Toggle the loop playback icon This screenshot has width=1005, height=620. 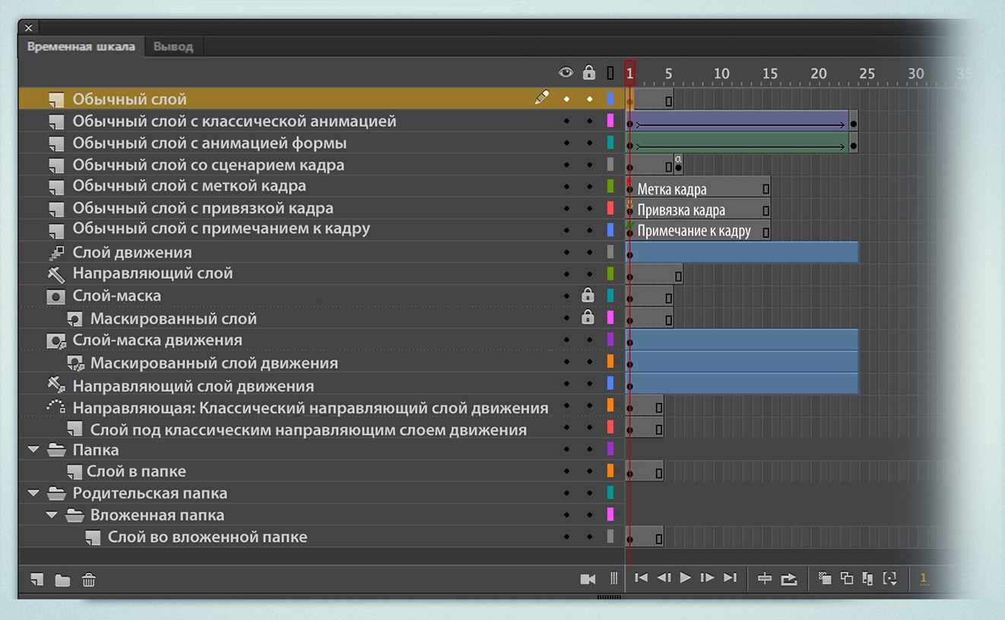point(789,579)
